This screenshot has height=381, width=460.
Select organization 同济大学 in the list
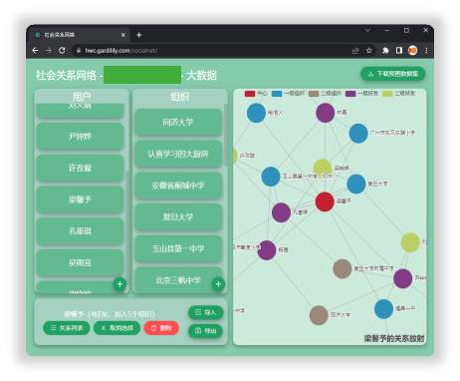pyautogui.click(x=178, y=122)
